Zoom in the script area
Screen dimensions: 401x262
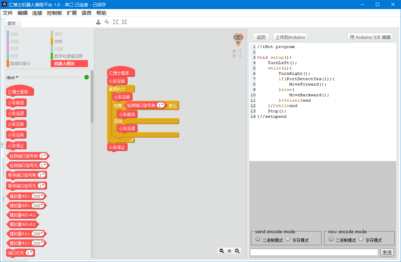[x=237, y=251]
